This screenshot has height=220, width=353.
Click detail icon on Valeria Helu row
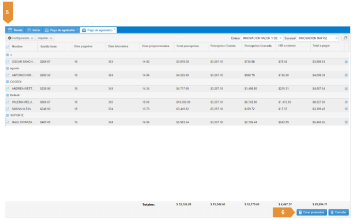pyautogui.click(x=346, y=102)
